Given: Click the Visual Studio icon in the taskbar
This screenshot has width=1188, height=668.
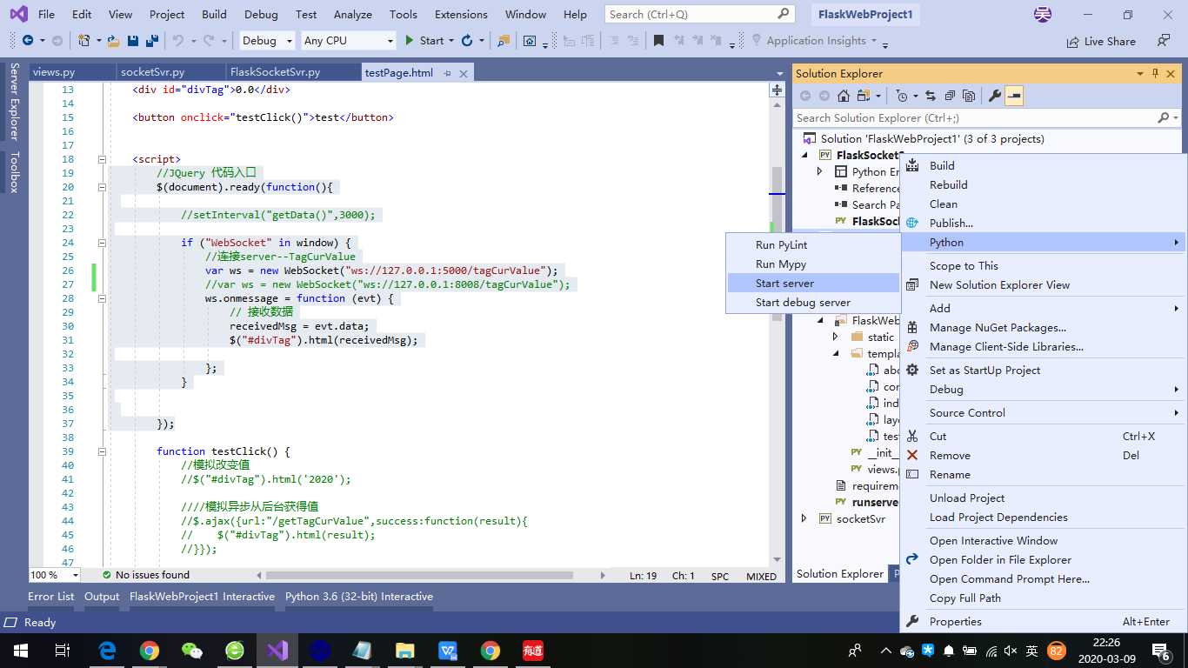Looking at the screenshot, I should [x=277, y=650].
